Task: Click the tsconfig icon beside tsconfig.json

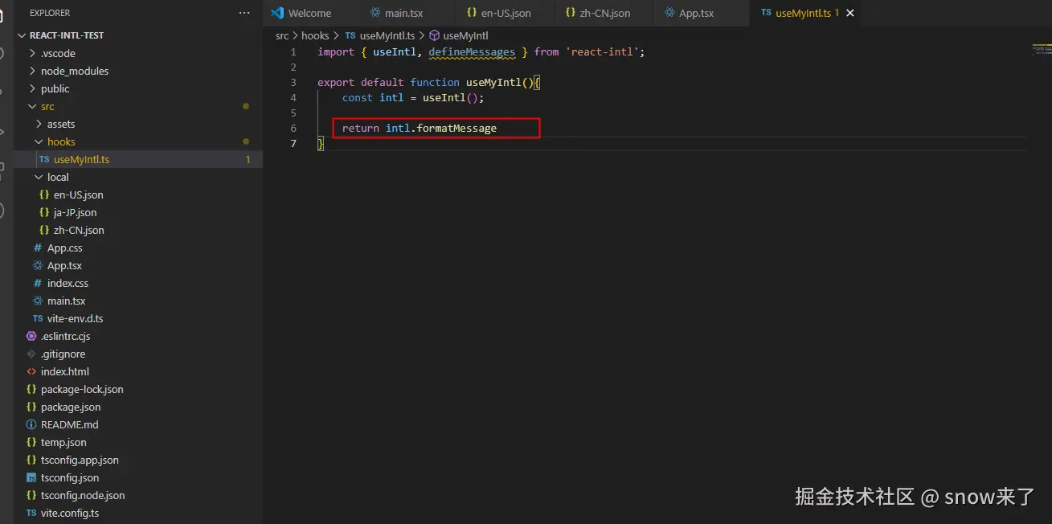Action: pos(31,477)
